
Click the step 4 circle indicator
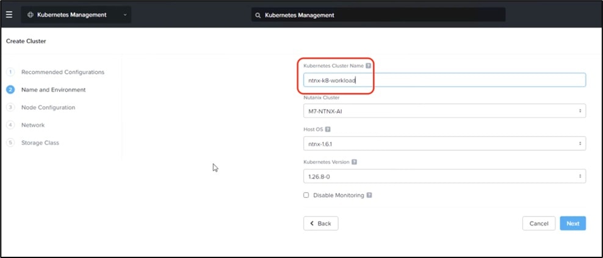coord(10,126)
